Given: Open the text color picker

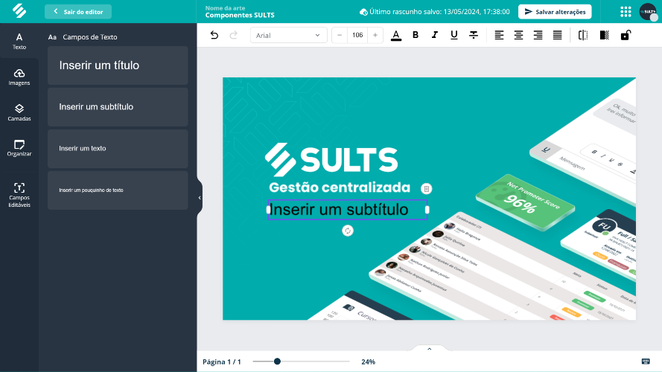Looking at the screenshot, I should (396, 36).
